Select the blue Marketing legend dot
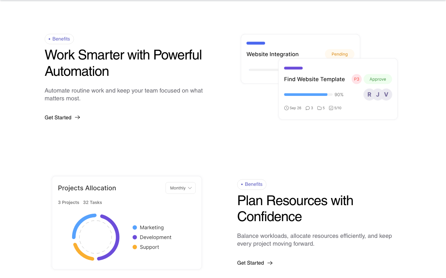Screen dimensions: 446x278 (x=135, y=227)
